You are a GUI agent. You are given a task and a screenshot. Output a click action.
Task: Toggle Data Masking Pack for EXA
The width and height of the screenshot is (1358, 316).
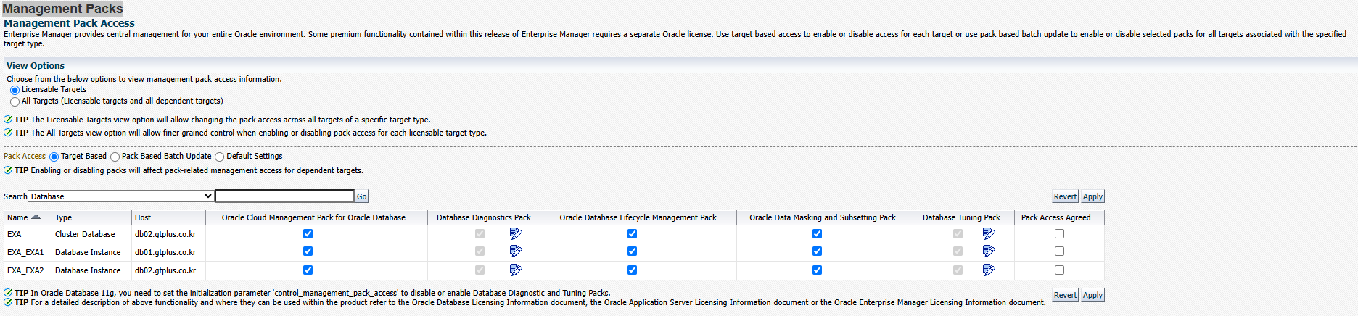click(817, 233)
